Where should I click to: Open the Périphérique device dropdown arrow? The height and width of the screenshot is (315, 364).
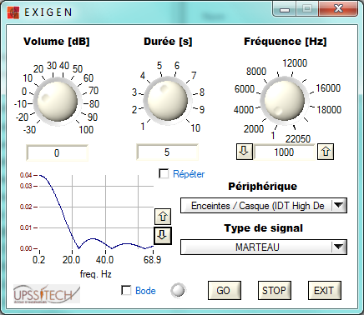click(x=339, y=206)
